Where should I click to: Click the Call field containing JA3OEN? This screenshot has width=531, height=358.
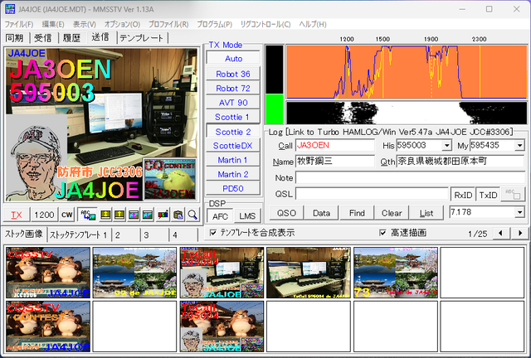coord(335,146)
